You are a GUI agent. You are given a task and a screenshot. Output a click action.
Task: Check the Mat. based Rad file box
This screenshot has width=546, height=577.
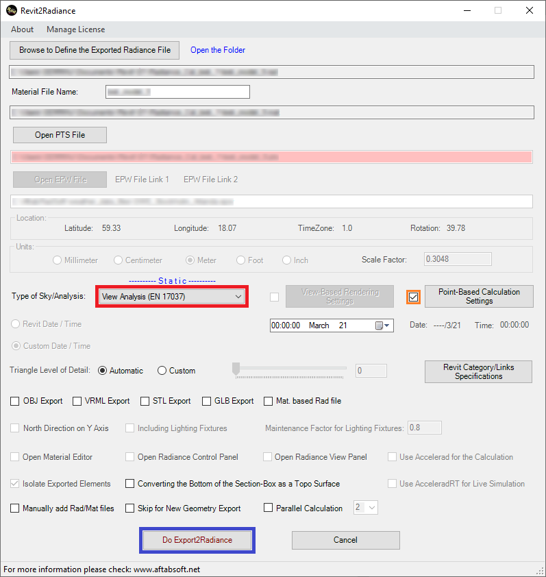[x=269, y=401]
